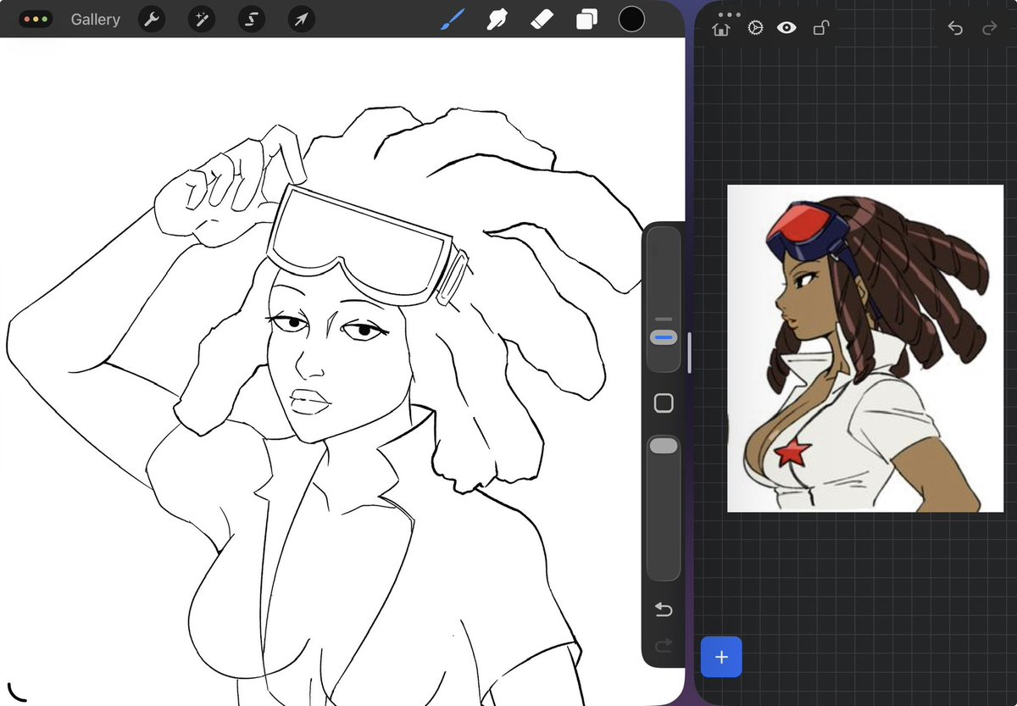Click the blue plus add button

coord(721,657)
